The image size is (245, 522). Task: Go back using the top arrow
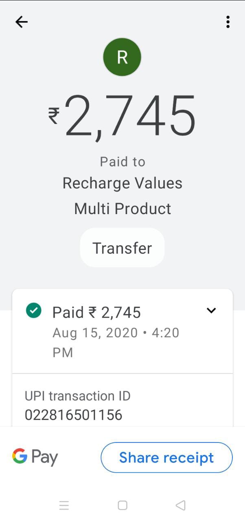(x=22, y=22)
